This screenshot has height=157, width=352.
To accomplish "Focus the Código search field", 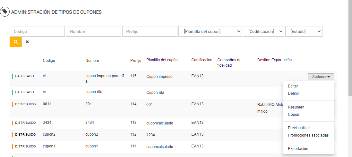I will click(37, 31).
